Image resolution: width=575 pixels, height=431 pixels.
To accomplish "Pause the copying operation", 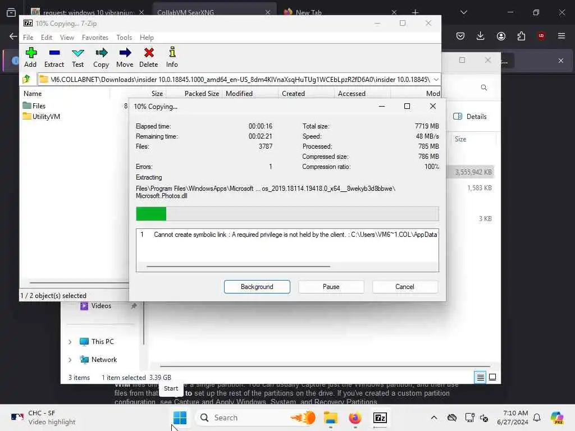I will (x=331, y=287).
